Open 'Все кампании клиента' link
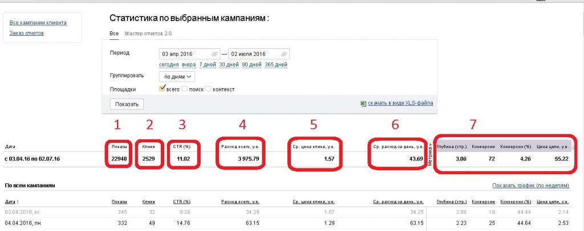584x231 pixels. 38,23
